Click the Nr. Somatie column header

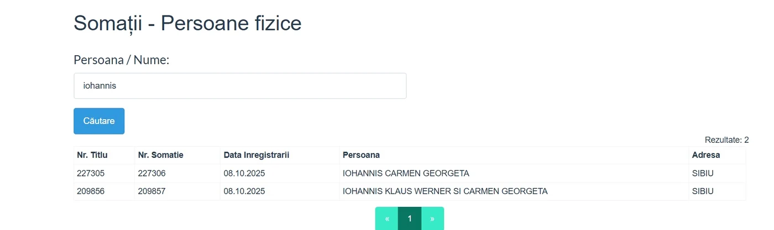[160, 155]
